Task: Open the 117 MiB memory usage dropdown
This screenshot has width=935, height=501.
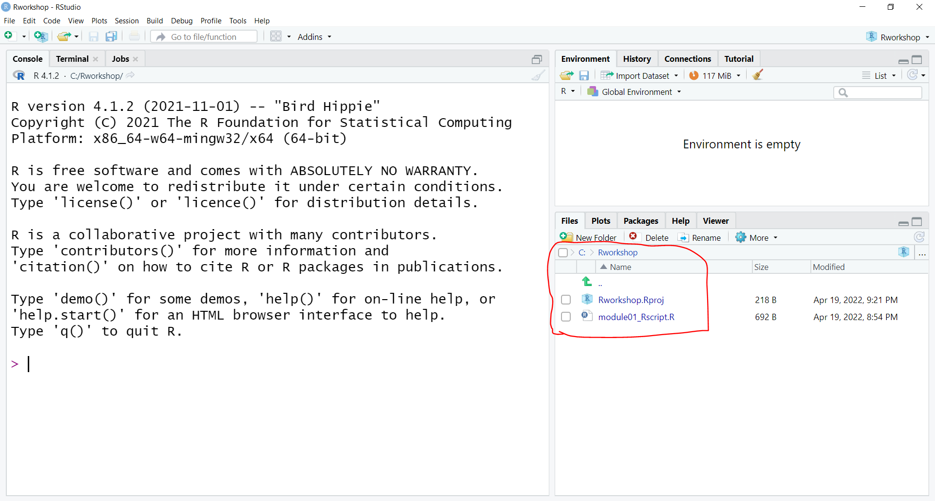Action: [715, 75]
